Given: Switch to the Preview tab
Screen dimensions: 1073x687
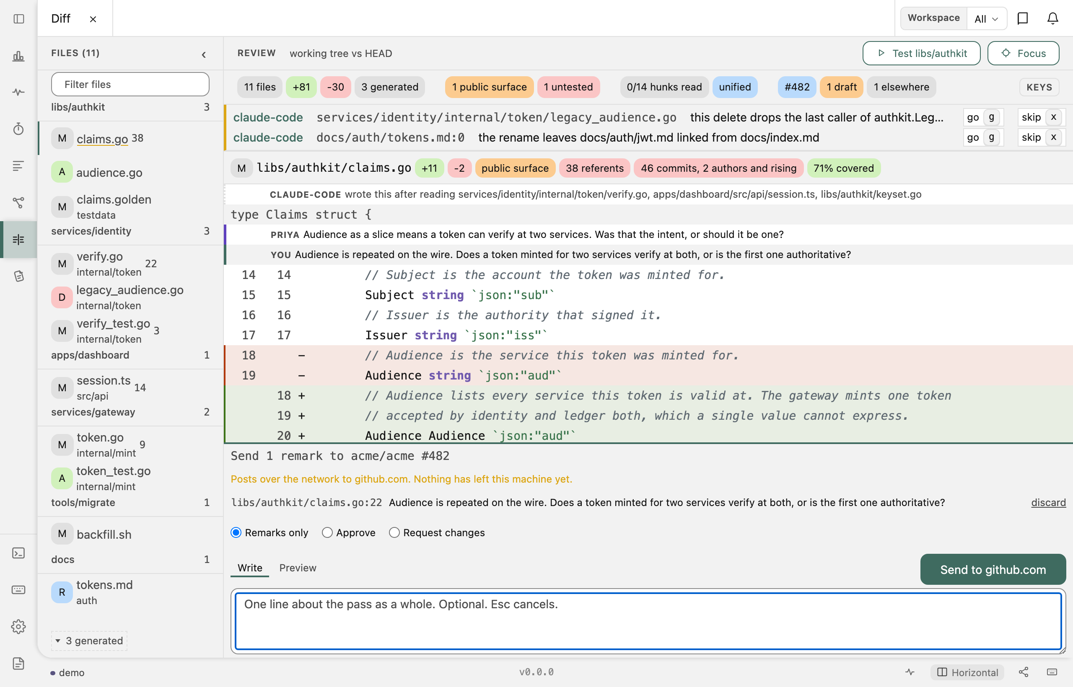Looking at the screenshot, I should [298, 568].
